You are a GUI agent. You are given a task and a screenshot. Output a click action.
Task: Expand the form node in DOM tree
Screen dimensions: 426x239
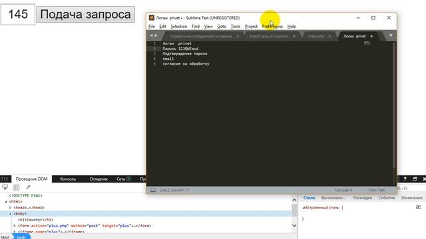click(15, 226)
